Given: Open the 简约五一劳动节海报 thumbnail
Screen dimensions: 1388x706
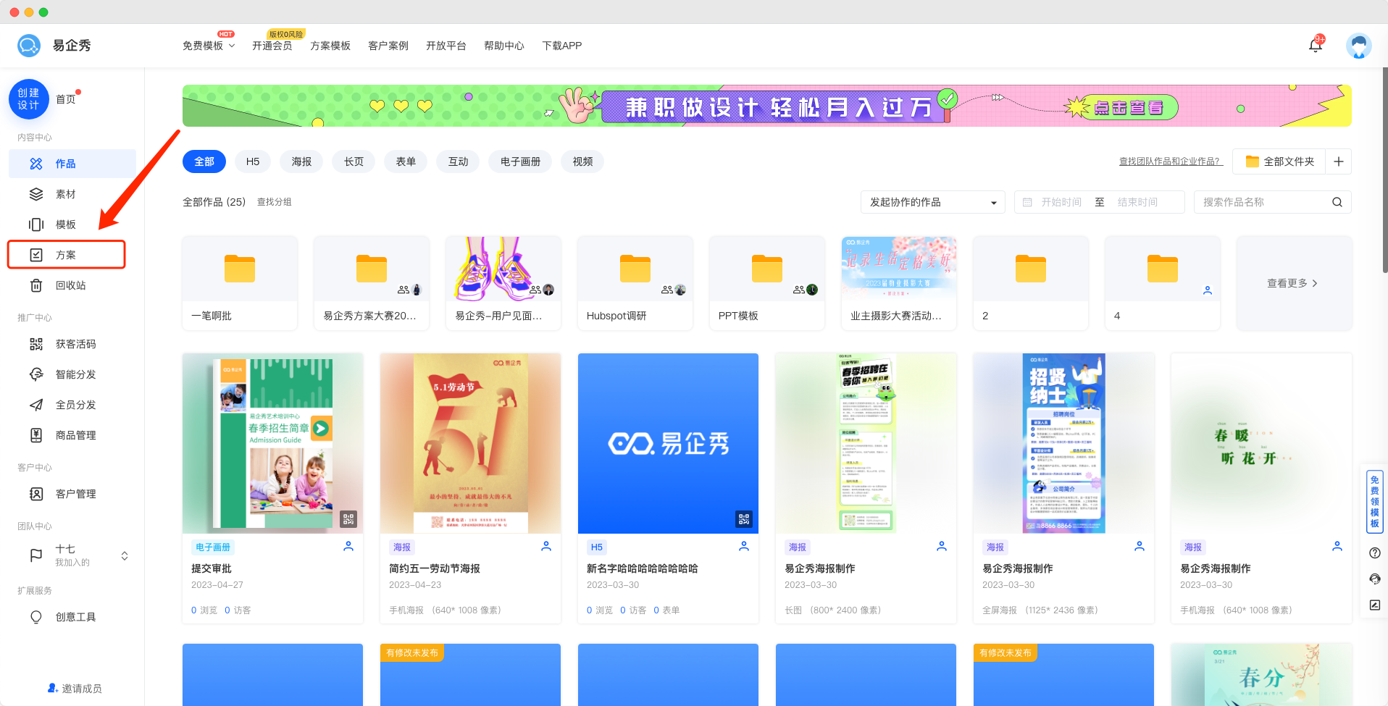Looking at the screenshot, I should 470,443.
